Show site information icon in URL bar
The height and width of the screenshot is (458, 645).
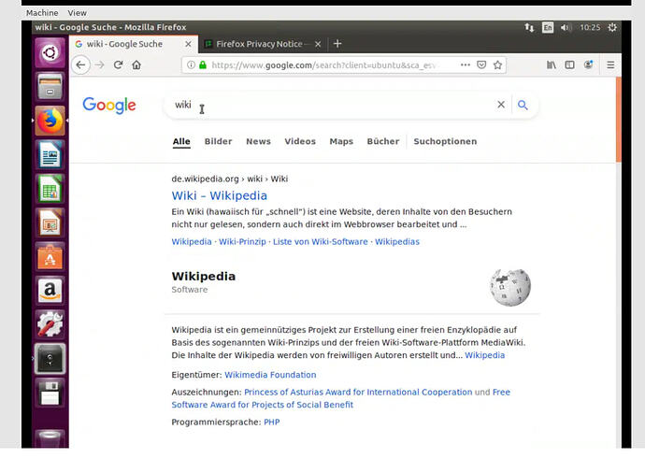pos(191,64)
